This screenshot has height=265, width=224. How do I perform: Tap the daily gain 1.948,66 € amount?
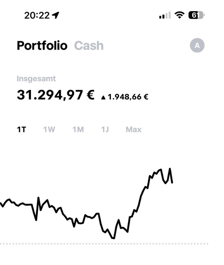128,97
